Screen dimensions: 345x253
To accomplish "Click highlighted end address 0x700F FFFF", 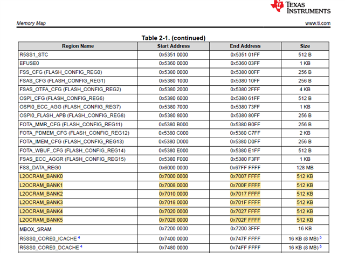I will tap(245, 185).
